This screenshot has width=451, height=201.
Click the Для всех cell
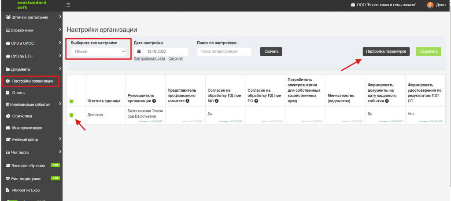105,115
